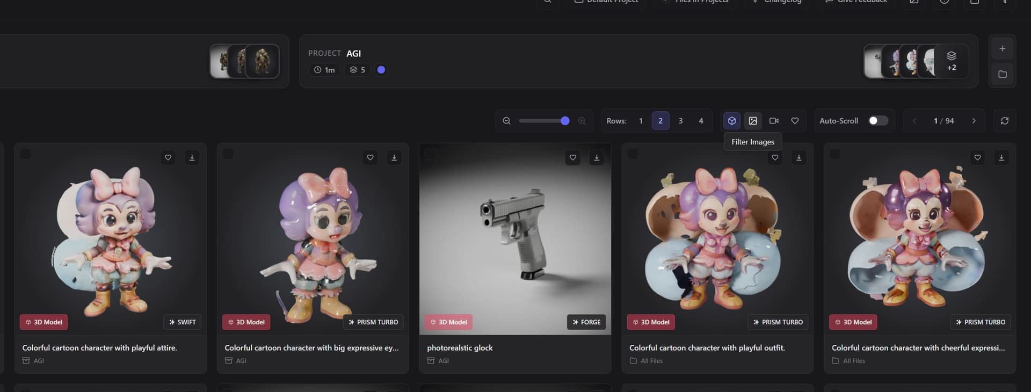Click the Filter Images icon
This screenshot has width=1031, height=392.
[x=753, y=121]
